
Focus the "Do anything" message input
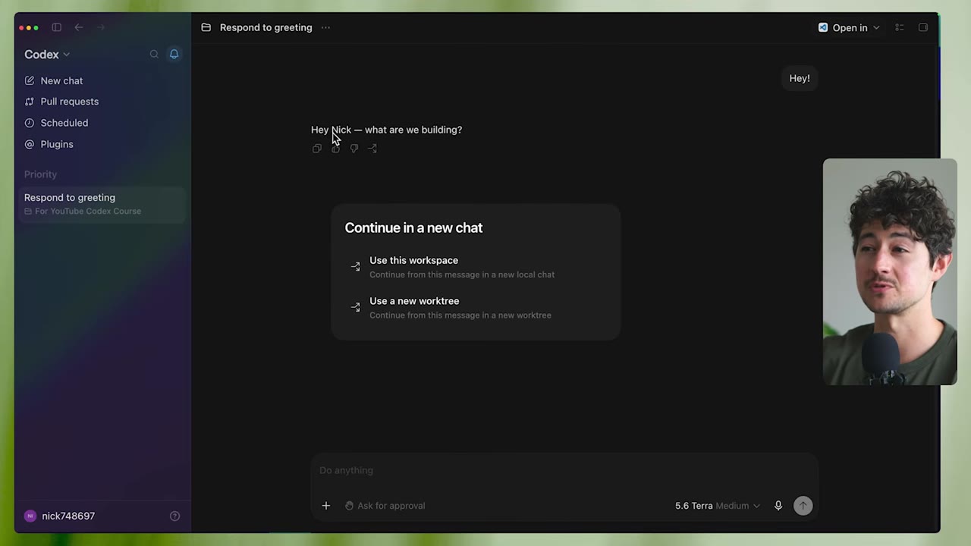pos(564,470)
